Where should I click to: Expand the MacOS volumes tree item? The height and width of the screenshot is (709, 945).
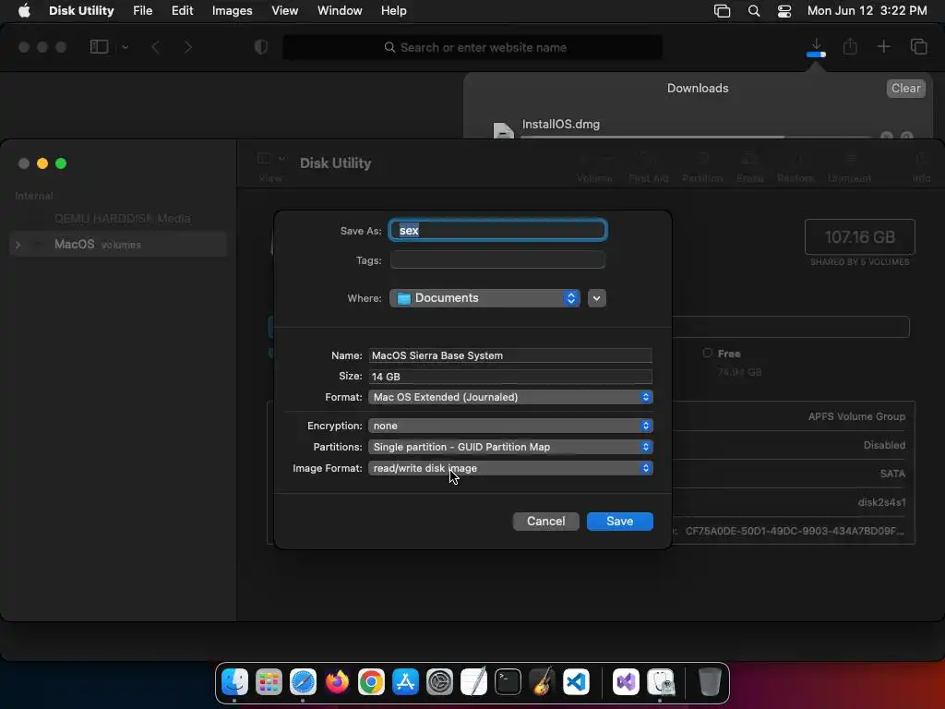[x=18, y=244]
